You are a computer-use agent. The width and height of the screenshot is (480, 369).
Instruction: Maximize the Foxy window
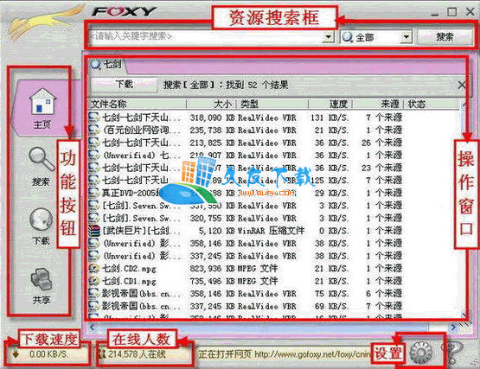tap(451, 12)
